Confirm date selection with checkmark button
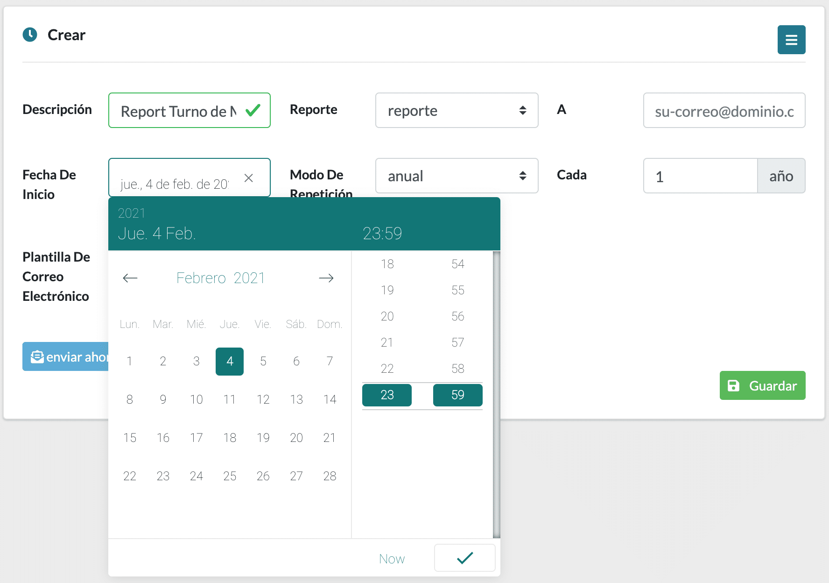The width and height of the screenshot is (829, 583). pos(464,558)
